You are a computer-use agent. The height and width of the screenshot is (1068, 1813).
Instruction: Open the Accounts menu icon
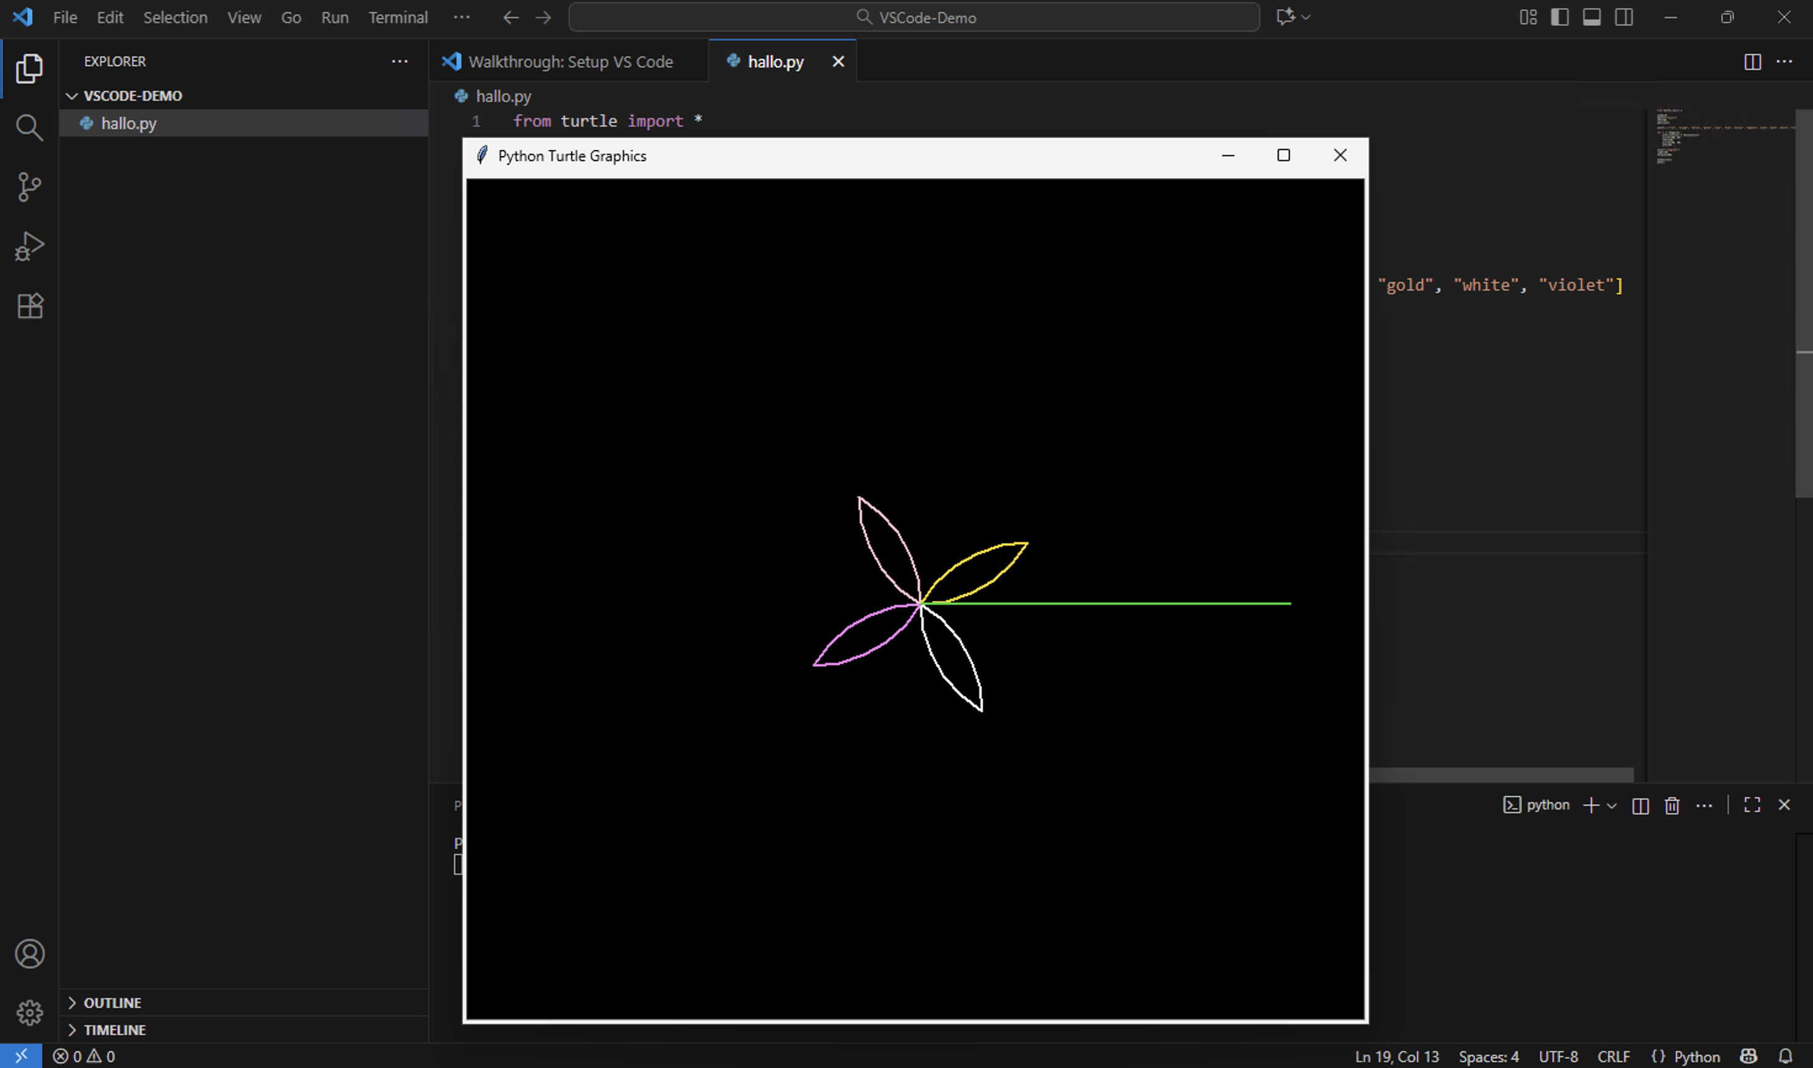click(29, 953)
